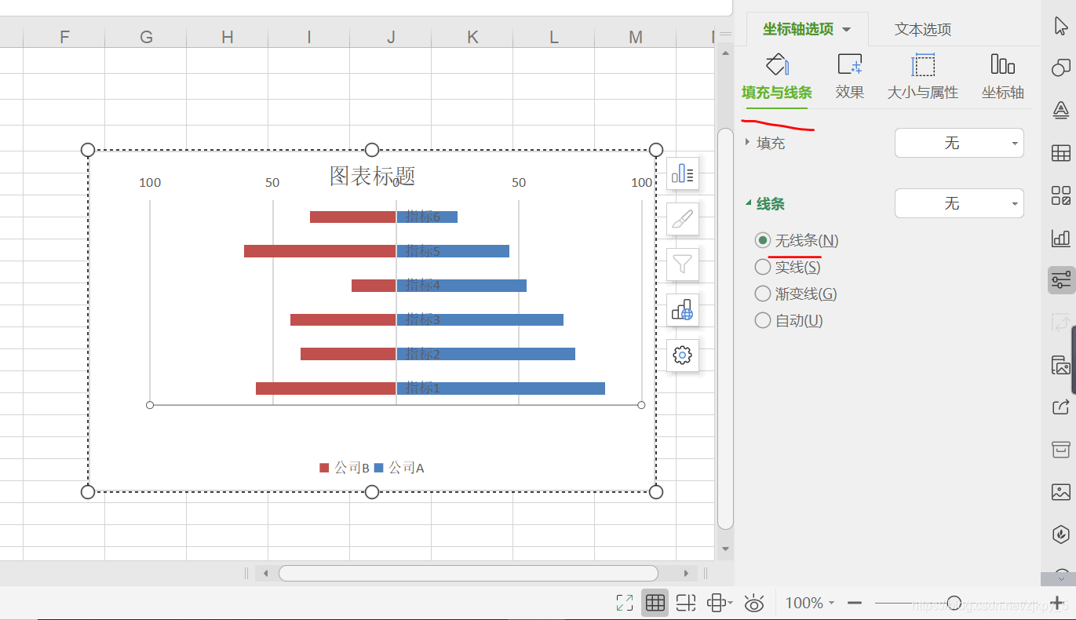Screen dimensions: 1076x620
Task: Select 无线条(N) radio option
Action: (797, 240)
